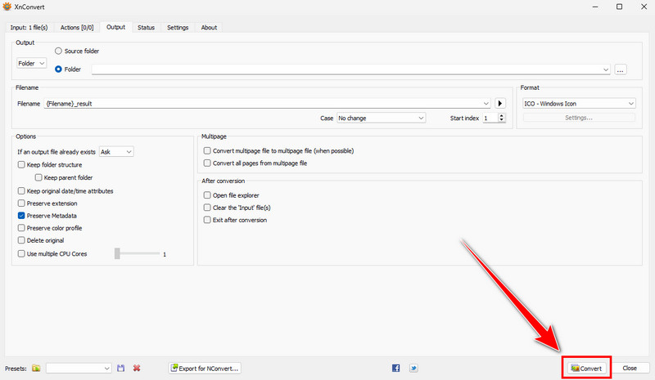The width and height of the screenshot is (655, 380).
Task: Switch to the Status tab
Action: [x=146, y=27]
